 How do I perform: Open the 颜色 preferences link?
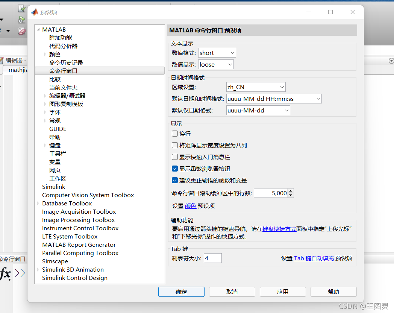tap(191, 206)
